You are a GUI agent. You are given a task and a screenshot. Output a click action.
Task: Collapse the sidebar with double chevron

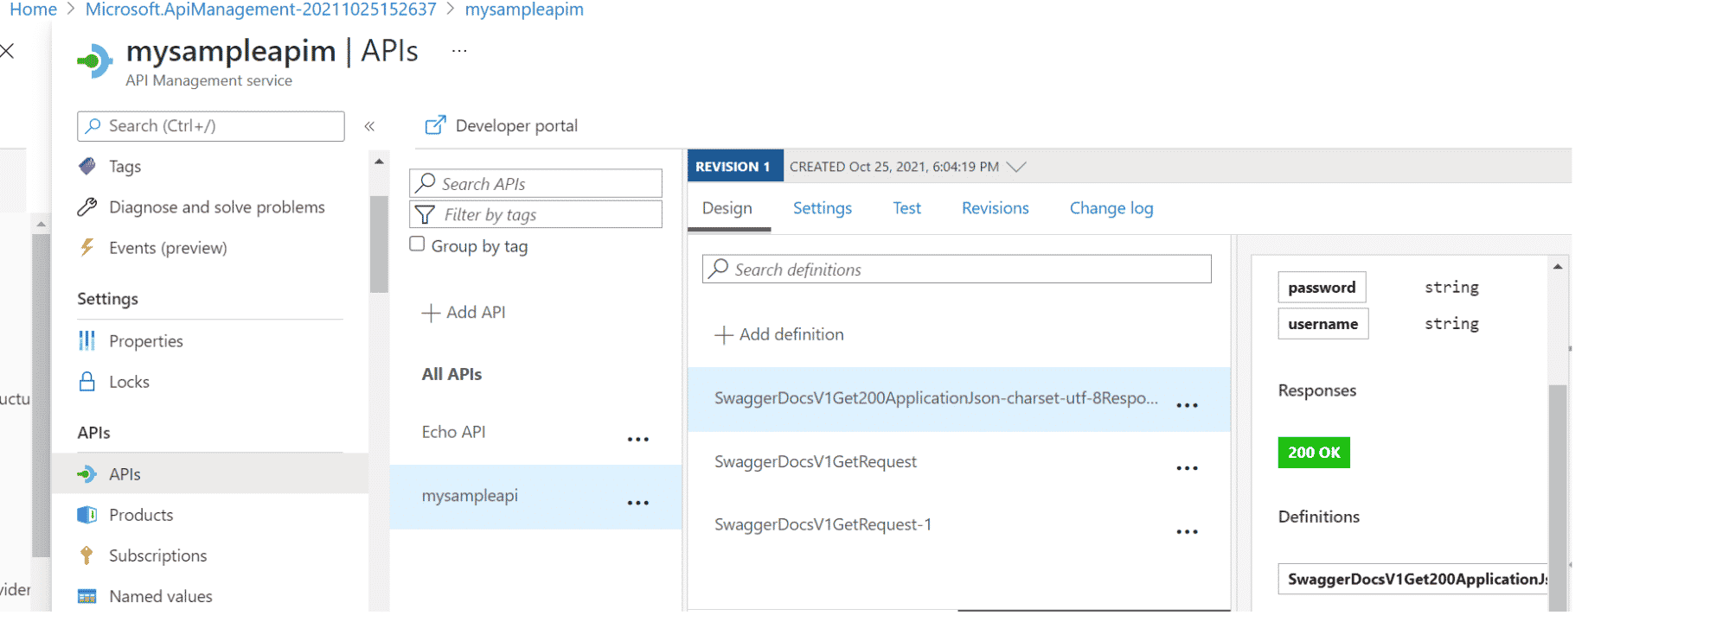tap(369, 126)
